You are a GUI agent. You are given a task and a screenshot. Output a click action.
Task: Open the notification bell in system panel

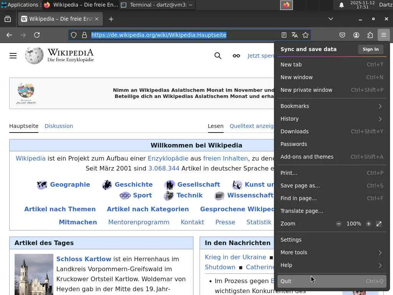coord(341,5)
